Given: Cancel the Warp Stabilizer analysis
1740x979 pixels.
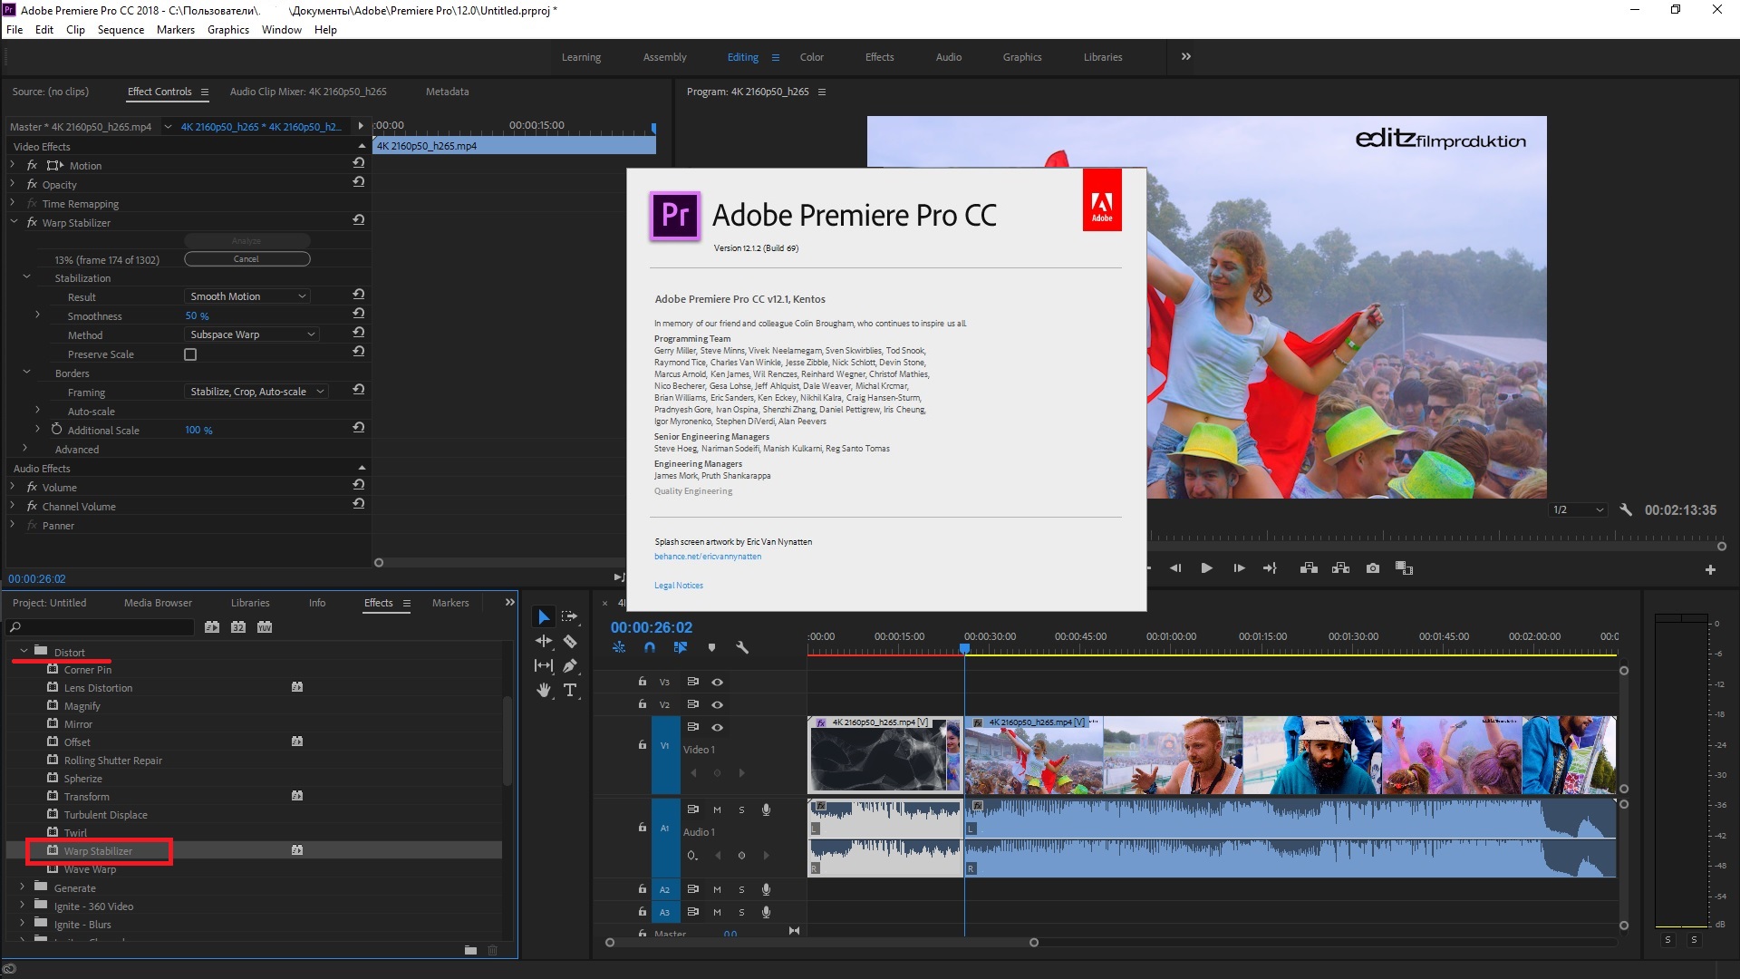Looking at the screenshot, I should [x=246, y=259].
